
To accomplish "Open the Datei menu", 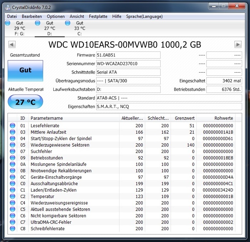I will pyautogui.click(x=12, y=16).
